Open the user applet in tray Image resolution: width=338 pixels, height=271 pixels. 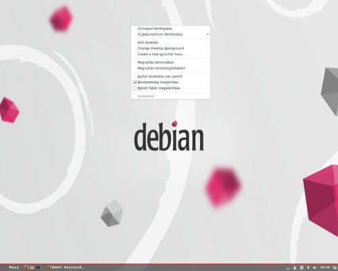[x=295, y=268]
